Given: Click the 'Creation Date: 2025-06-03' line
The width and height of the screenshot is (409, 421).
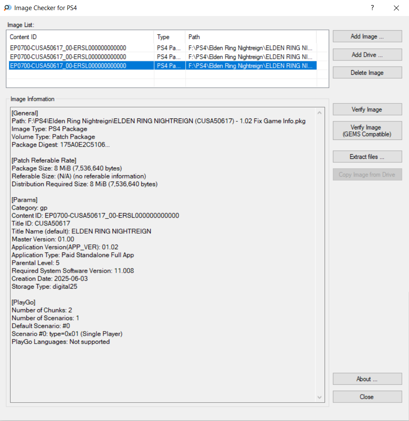Looking at the screenshot, I should tap(50, 279).
